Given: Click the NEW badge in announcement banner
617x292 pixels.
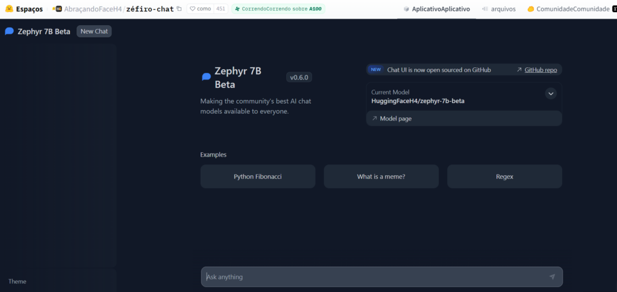Looking at the screenshot, I should pos(376,70).
